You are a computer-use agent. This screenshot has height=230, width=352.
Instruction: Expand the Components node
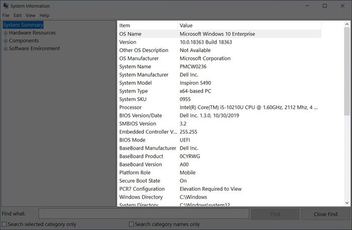coord(6,41)
